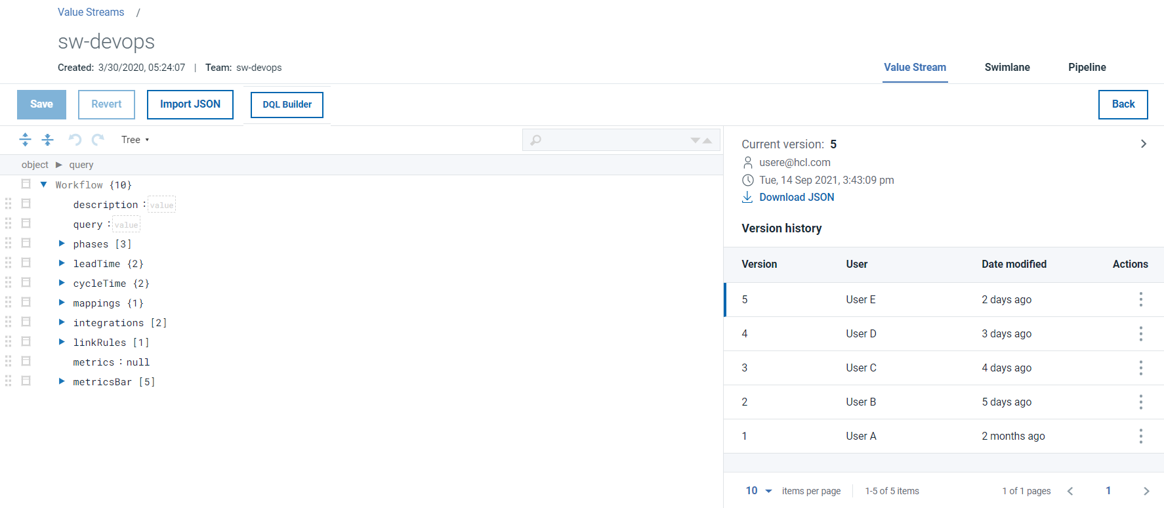The image size is (1164, 508).
Task: Select 'object' in the editor path bar
Action: 35,165
